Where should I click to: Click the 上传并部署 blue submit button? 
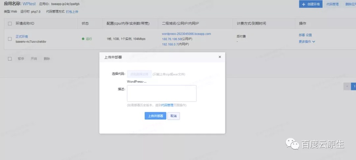(x=155, y=116)
